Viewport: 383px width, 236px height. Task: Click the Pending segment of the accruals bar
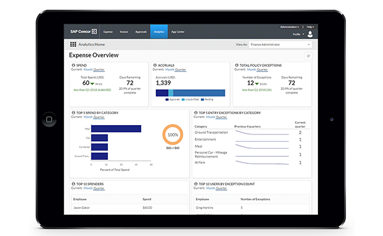[199, 92]
